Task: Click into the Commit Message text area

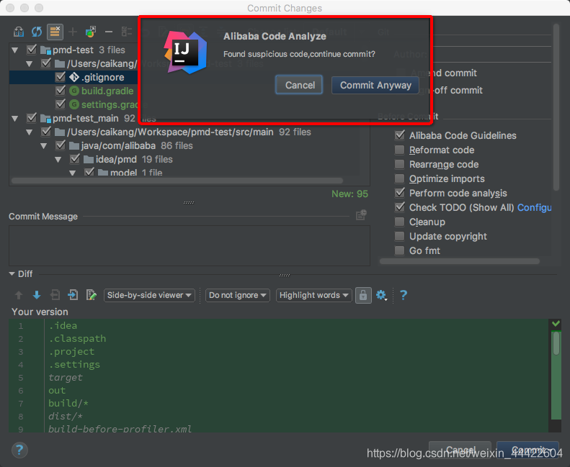Action: 190,245
